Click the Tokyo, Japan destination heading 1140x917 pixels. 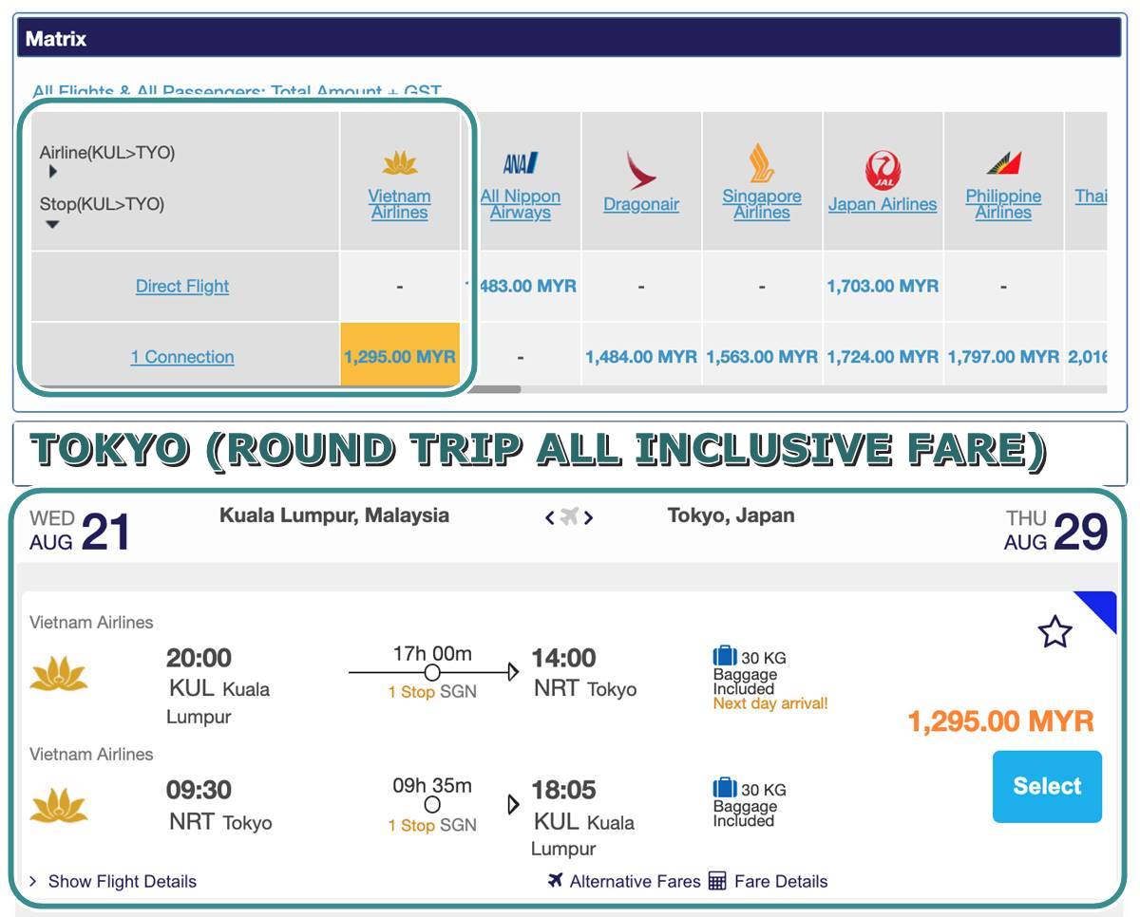pyautogui.click(x=731, y=515)
